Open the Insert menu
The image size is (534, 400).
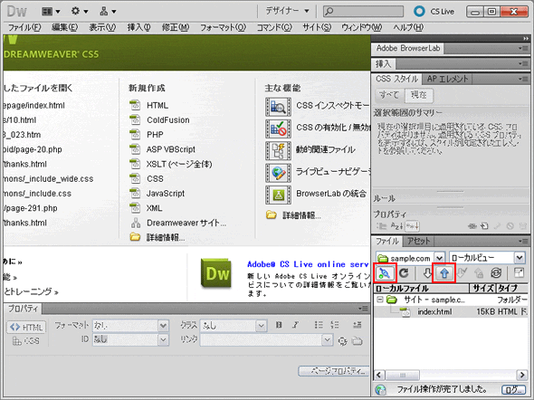[139, 27]
